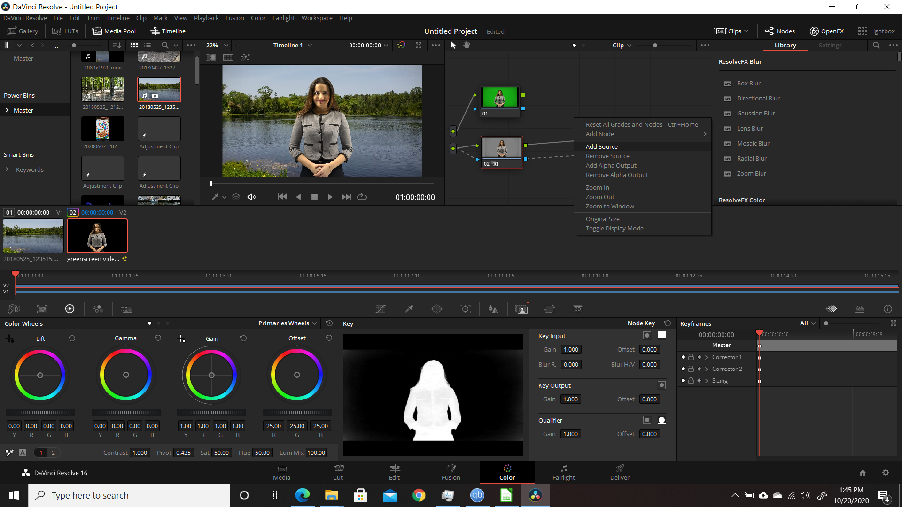902x507 pixels.
Task: Click the Project Settings gear icon
Action: 886,473
